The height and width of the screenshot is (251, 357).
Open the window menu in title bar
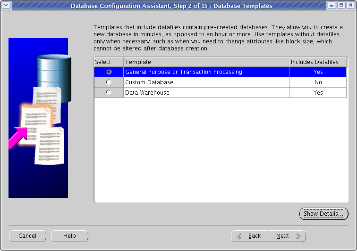[6, 5]
